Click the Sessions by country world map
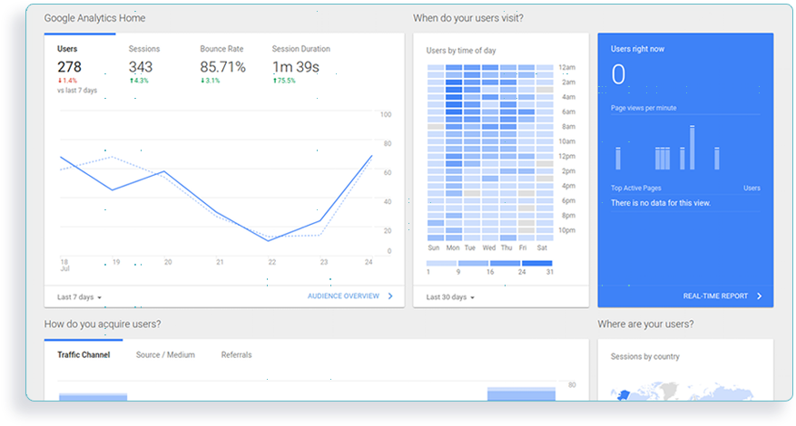 (644, 394)
